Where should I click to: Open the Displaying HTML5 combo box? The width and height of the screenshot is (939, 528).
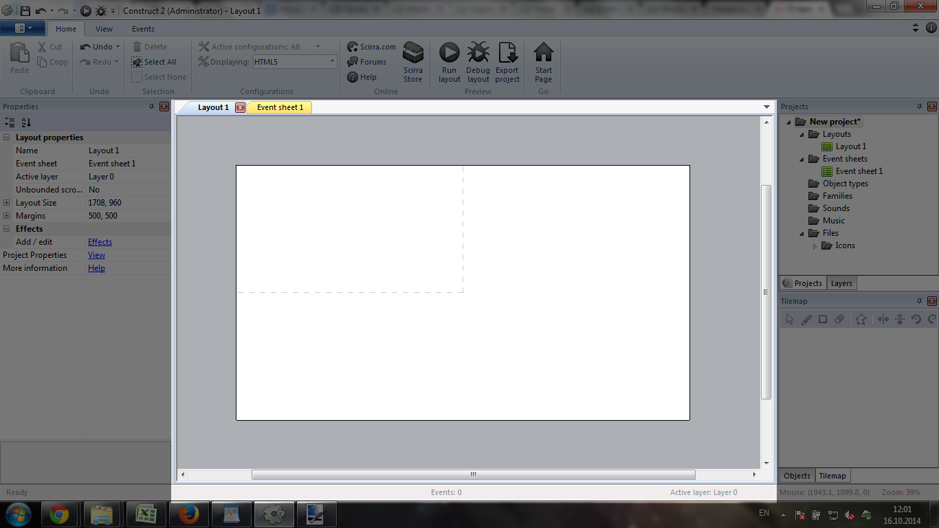295,62
